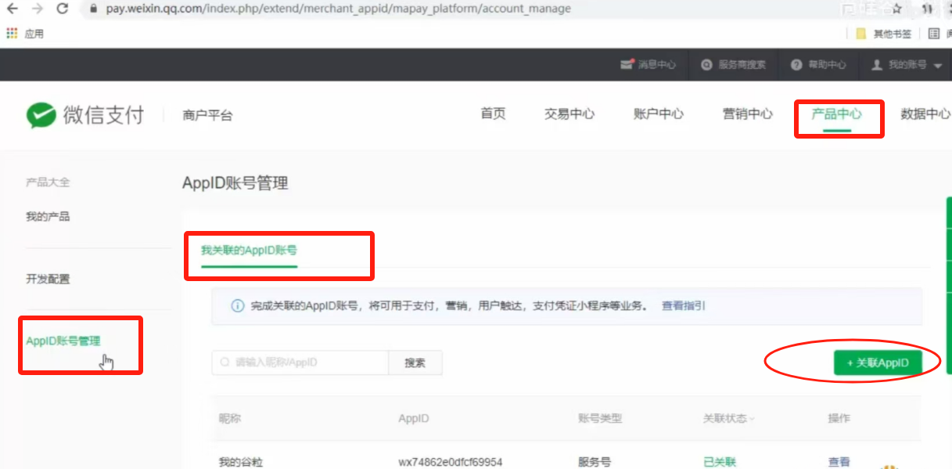Click 查看 for 我的谷粒 row

[839, 462]
